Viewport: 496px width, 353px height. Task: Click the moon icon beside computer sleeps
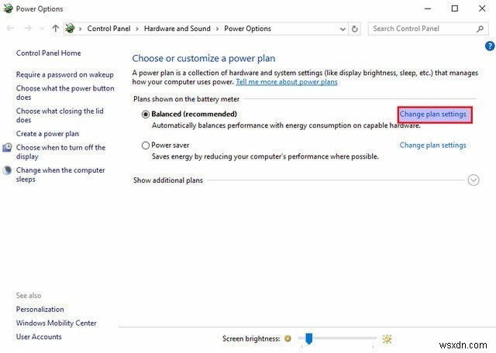point(7,170)
